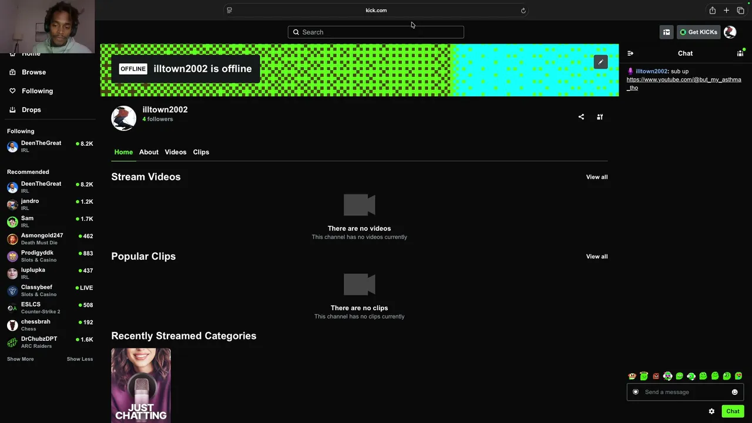
Task: Open the emoji picker in message box
Action: [x=734, y=392]
